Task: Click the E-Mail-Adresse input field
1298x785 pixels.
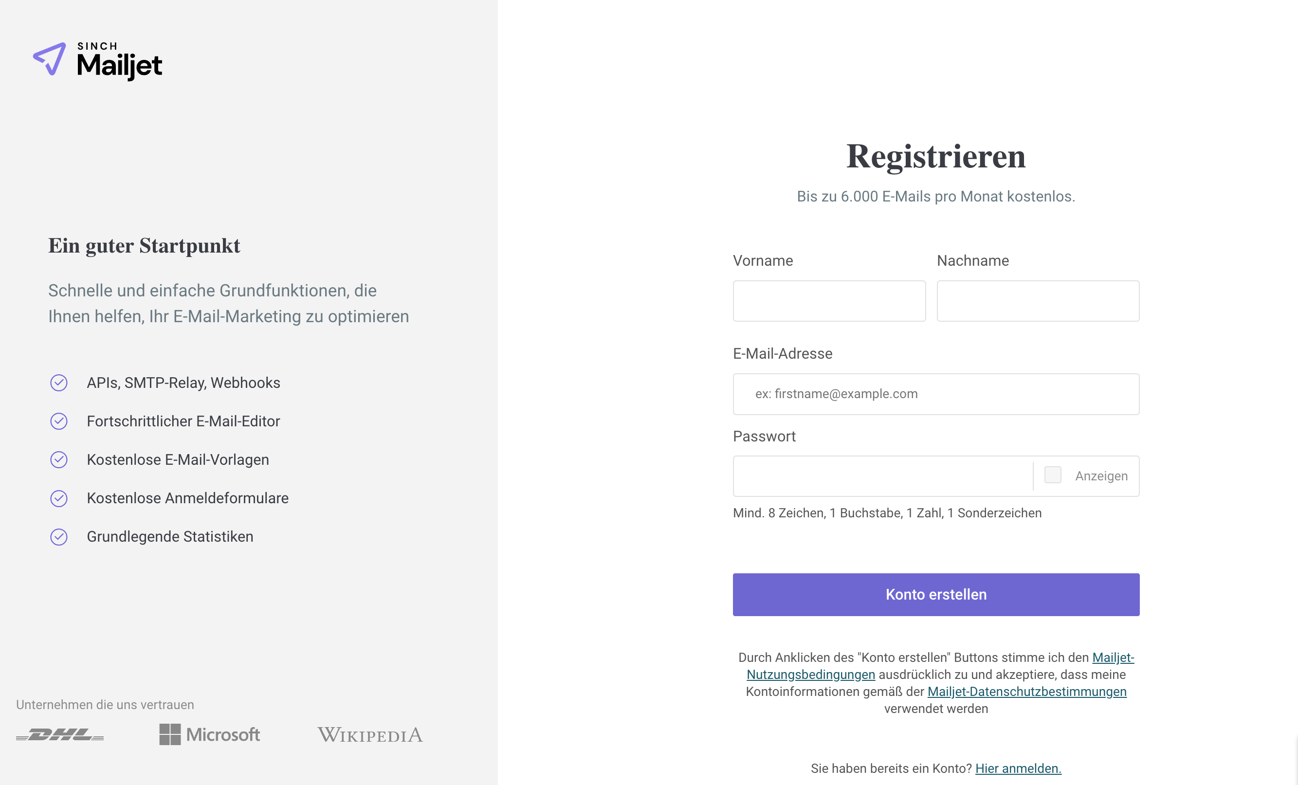Action: click(x=936, y=394)
